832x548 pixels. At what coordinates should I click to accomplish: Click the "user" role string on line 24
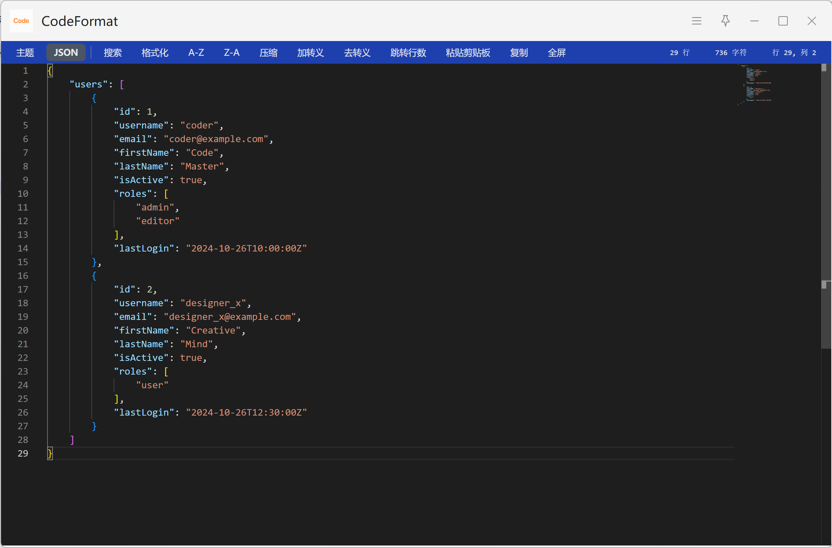153,385
